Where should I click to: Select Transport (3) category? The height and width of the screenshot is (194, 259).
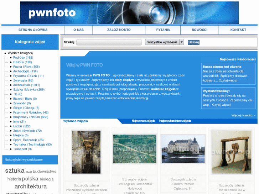point(22,149)
